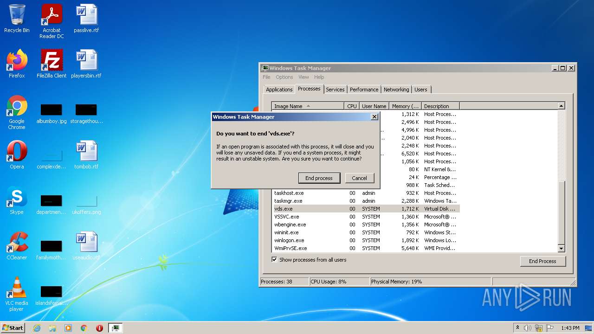This screenshot has height=334, width=594.
Task: Switch to the Applications tab
Action: 279,90
